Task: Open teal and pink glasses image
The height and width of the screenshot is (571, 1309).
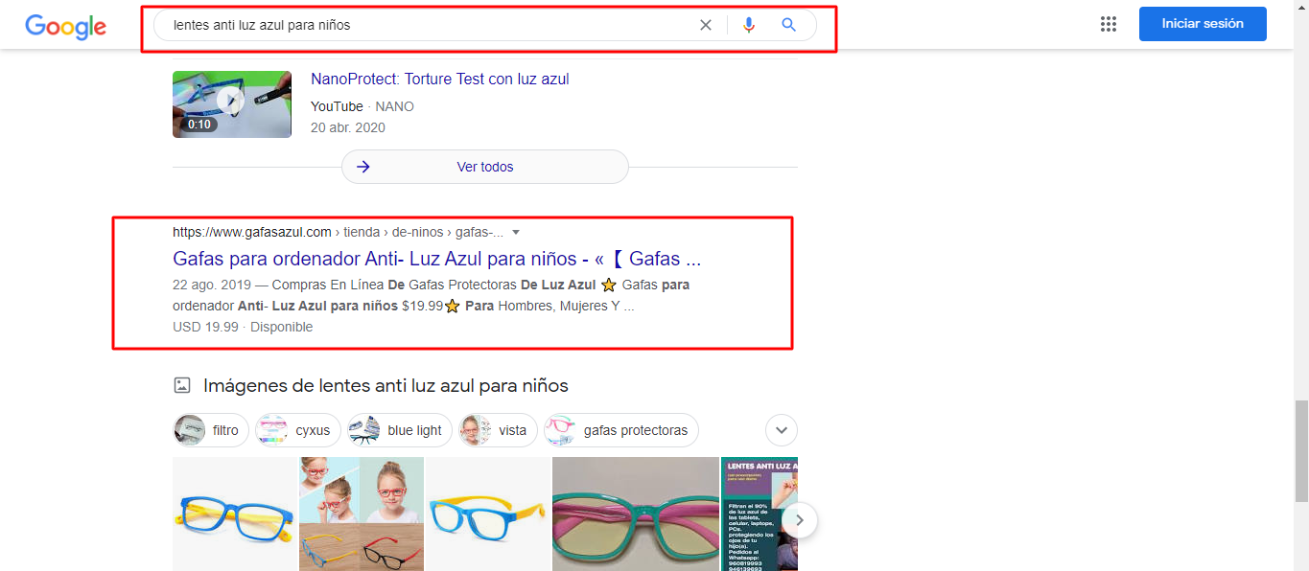Action: pyautogui.click(x=636, y=514)
